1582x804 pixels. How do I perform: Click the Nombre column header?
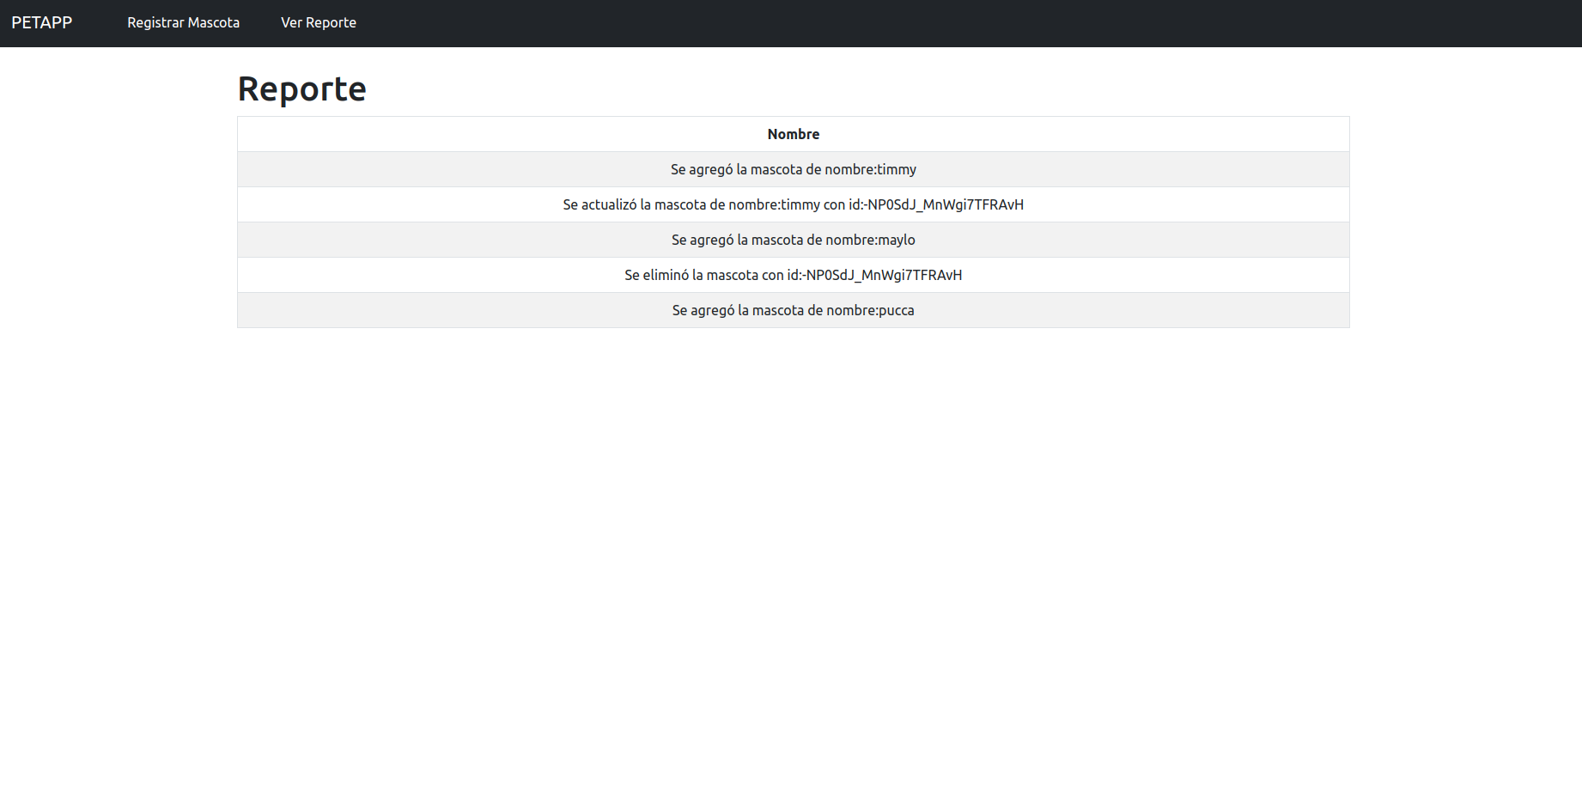tap(794, 134)
